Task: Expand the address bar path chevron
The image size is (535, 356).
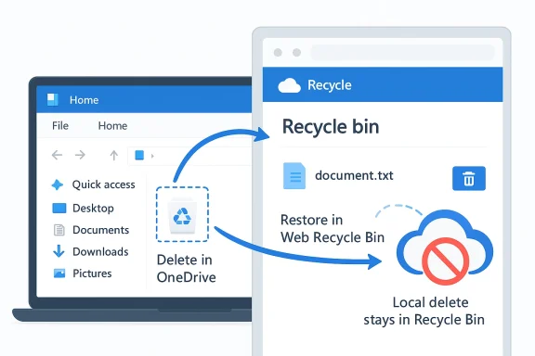Action: pos(152,156)
